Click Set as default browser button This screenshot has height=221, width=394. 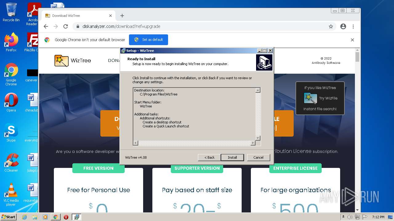(x=148, y=40)
